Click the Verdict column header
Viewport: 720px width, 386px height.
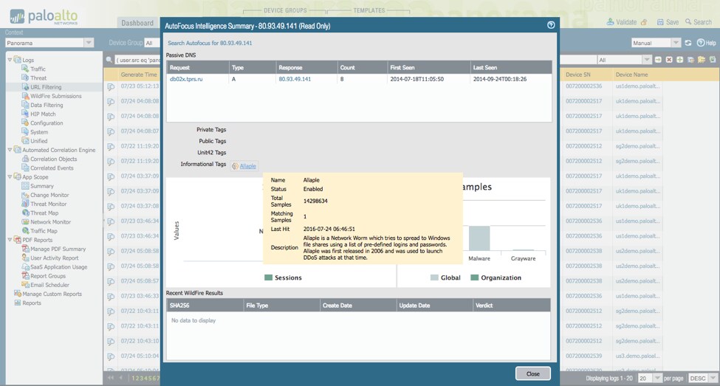point(511,306)
